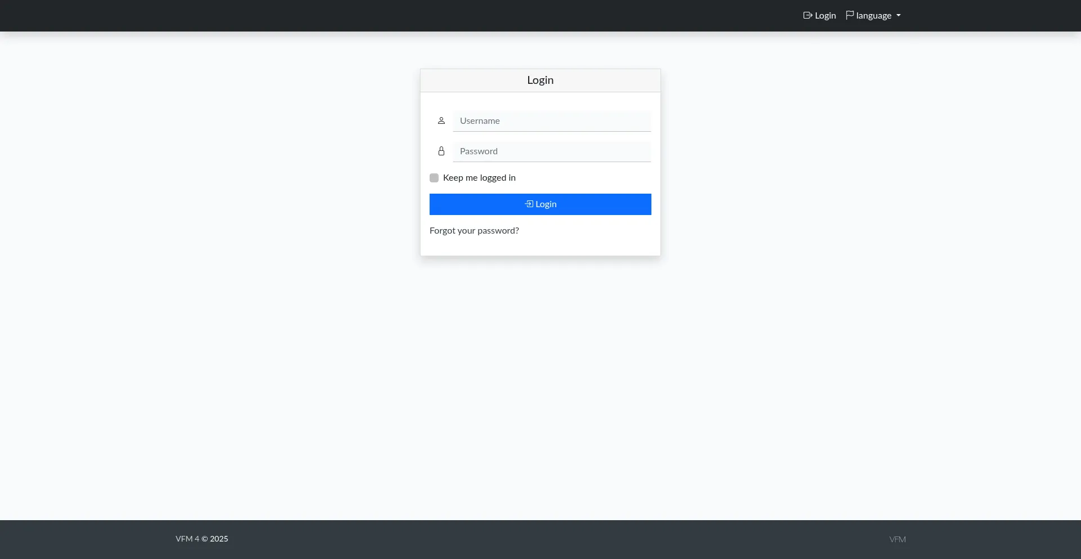The image size is (1081, 559).
Task: Focus the Username input field
Action: click(552, 121)
